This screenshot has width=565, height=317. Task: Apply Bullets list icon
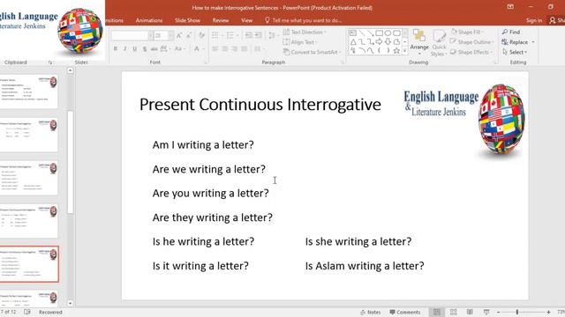click(x=215, y=35)
